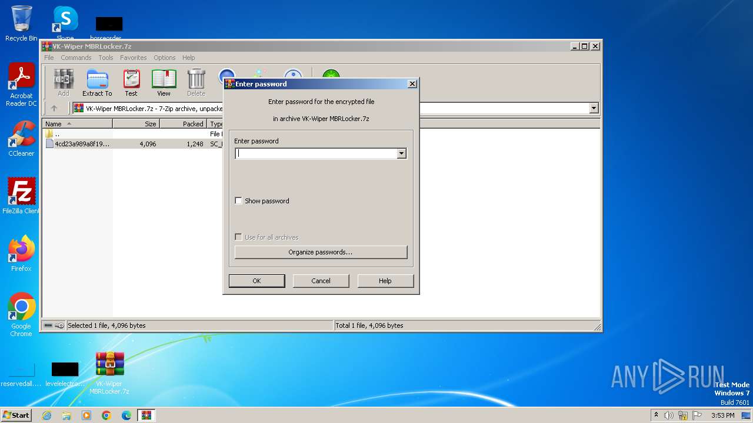The height and width of the screenshot is (423, 753).
Task: Click the View file toolbar icon
Action: (164, 83)
